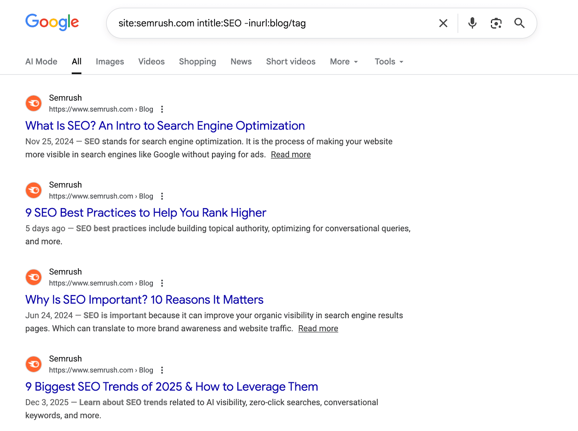Expand the More search categories dropdown

(343, 61)
